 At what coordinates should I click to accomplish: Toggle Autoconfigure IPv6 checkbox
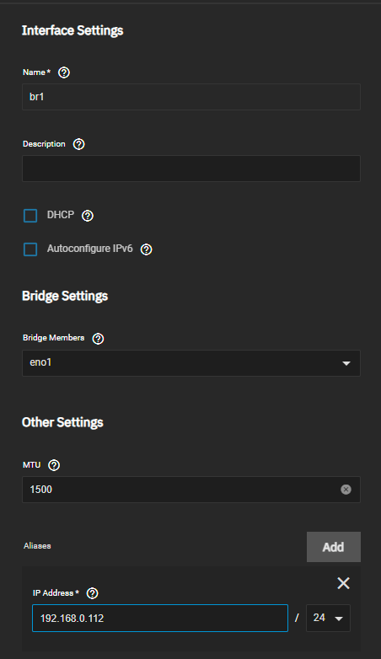(30, 249)
